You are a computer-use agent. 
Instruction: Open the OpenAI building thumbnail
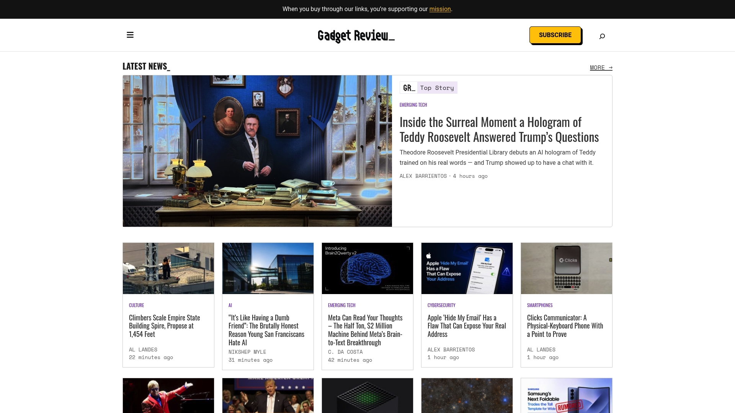pos(268,268)
